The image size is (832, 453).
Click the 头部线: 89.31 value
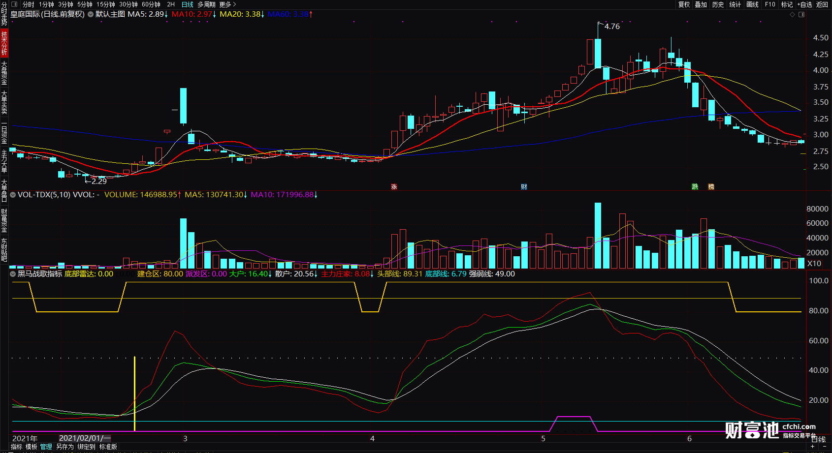coord(400,274)
